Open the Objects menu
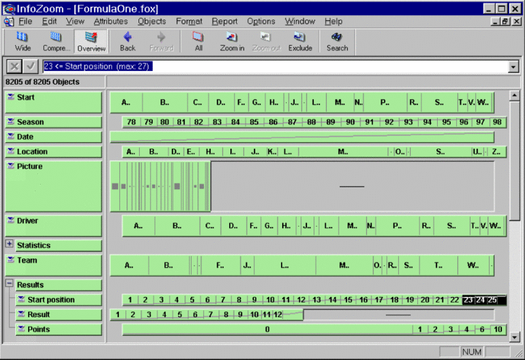Image resolution: width=525 pixels, height=360 pixels. coord(152,22)
